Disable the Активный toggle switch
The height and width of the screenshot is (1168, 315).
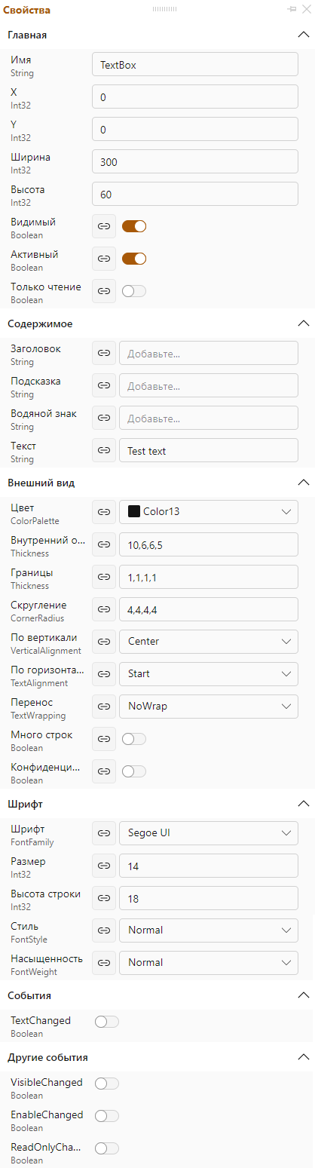coord(134,259)
